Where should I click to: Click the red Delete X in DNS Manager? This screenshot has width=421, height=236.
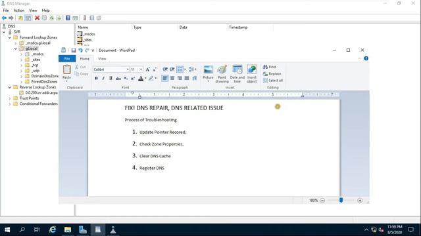click(x=37, y=18)
